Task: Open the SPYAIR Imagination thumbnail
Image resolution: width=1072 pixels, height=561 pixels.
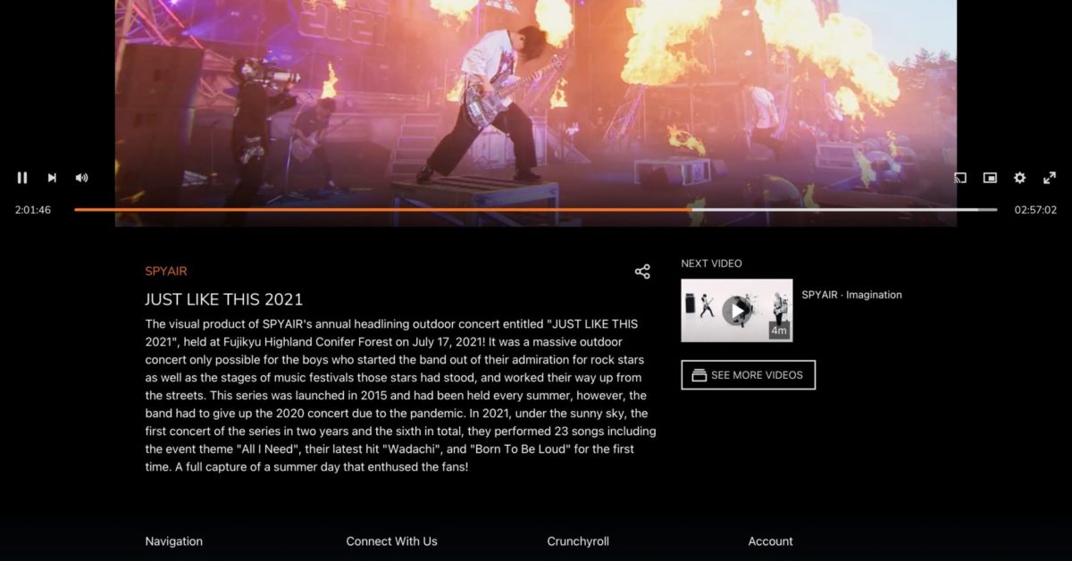Action: pyautogui.click(x=737, y=310)
